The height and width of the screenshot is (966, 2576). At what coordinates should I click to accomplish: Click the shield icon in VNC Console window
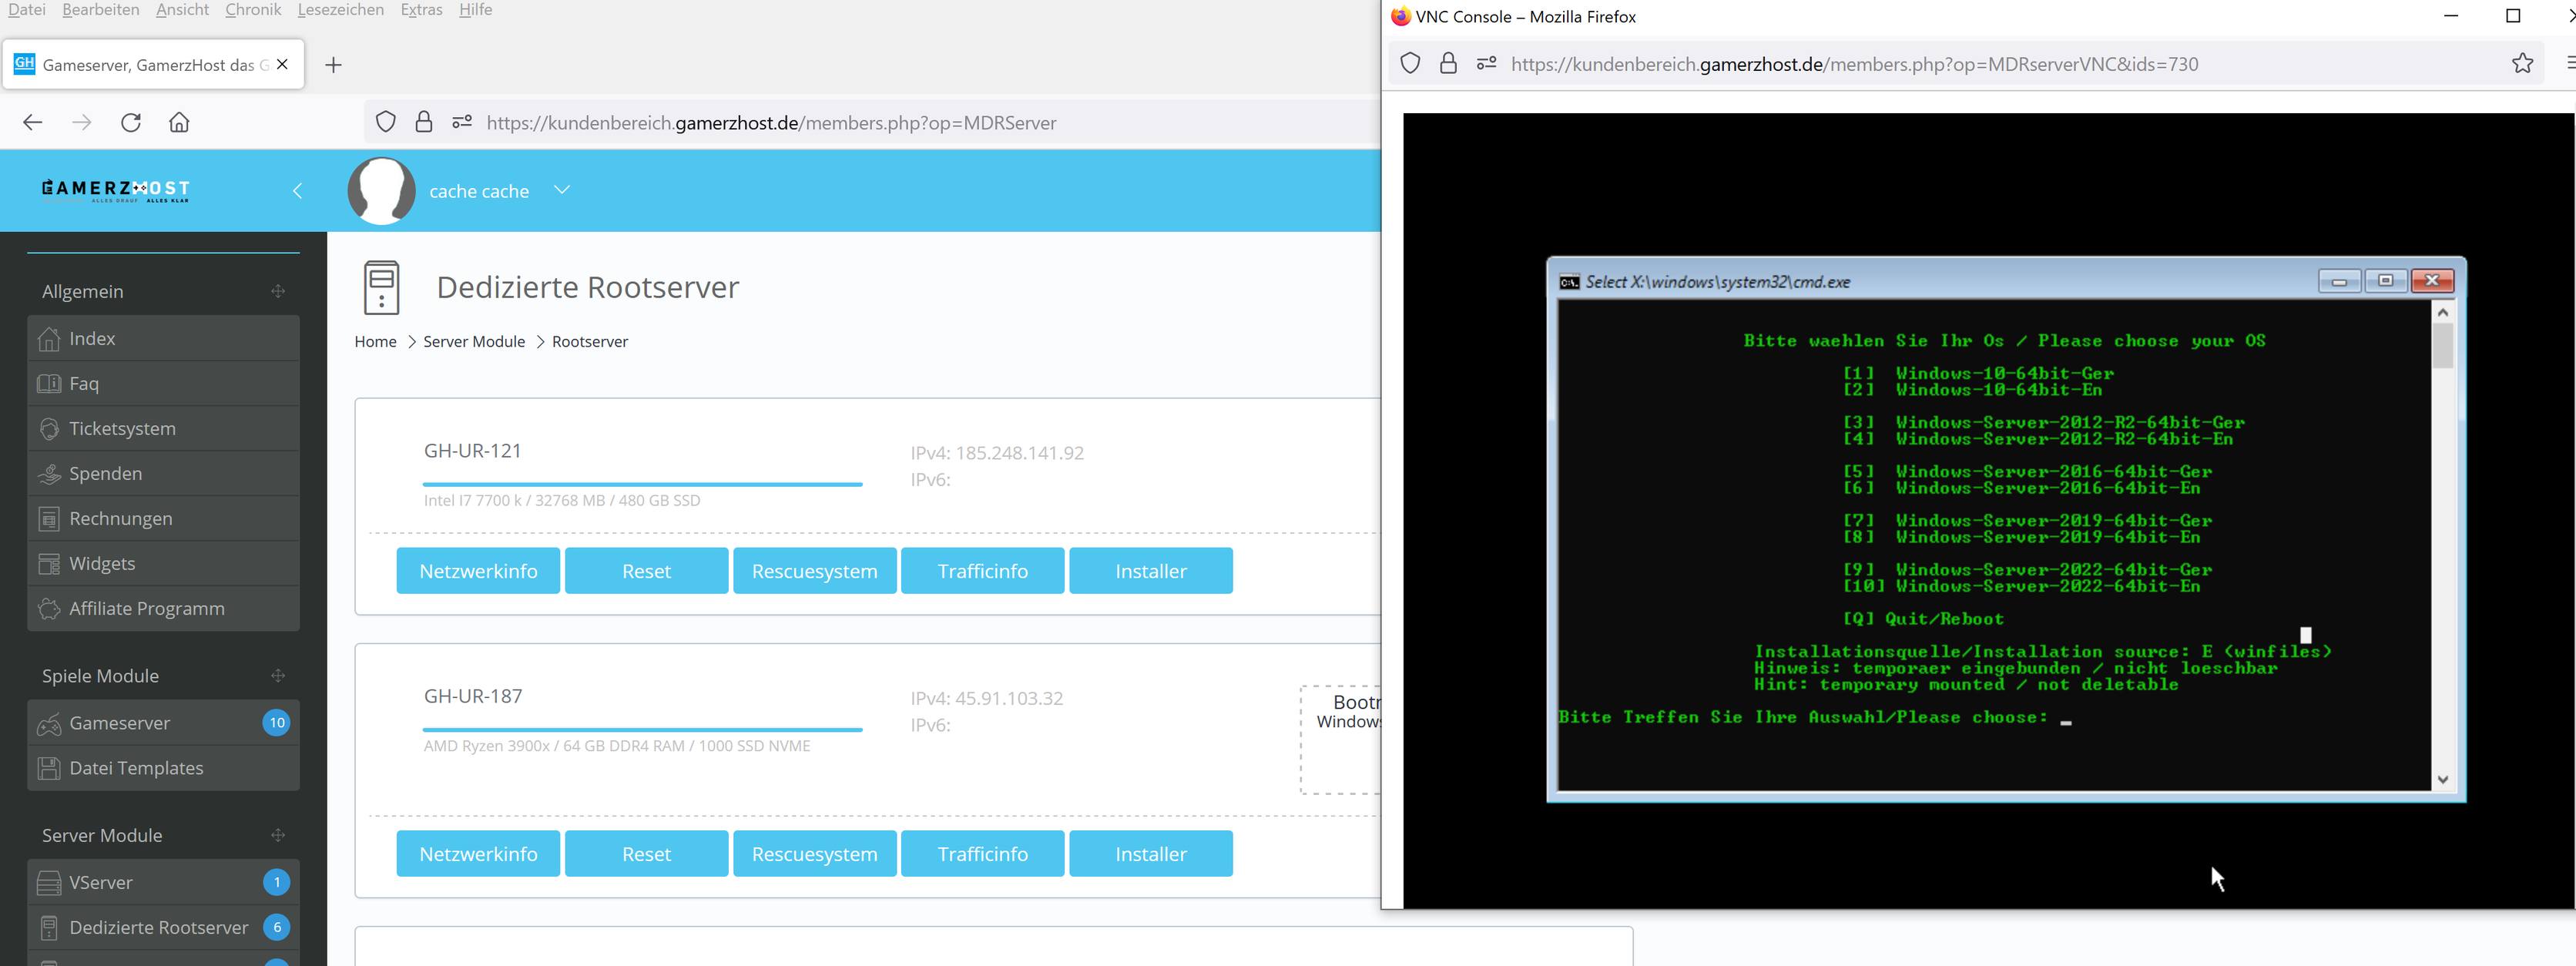pyautogui.click(x=1410, y=64)
